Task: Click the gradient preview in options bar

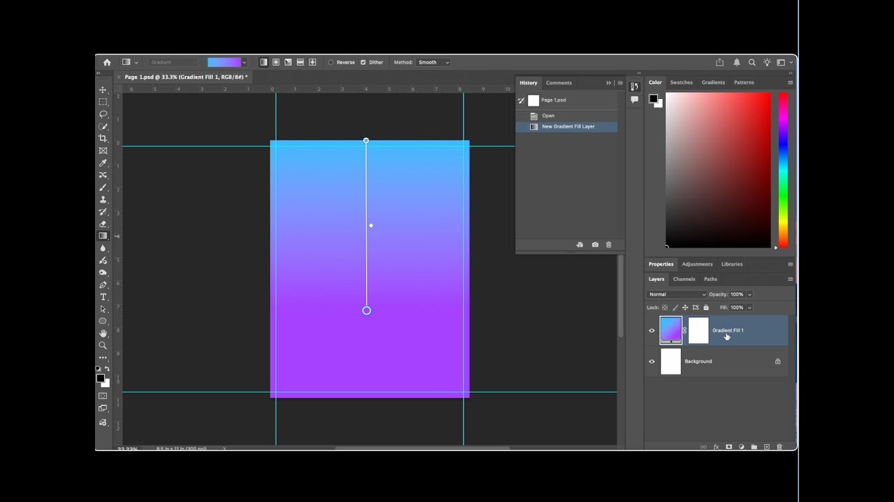Action: coord(224,62)
